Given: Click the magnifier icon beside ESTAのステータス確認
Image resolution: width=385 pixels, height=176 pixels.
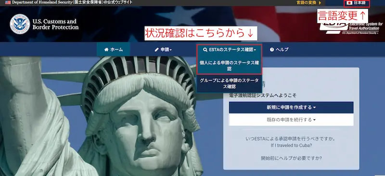Looking at the screenshot, I should point(205,50).
